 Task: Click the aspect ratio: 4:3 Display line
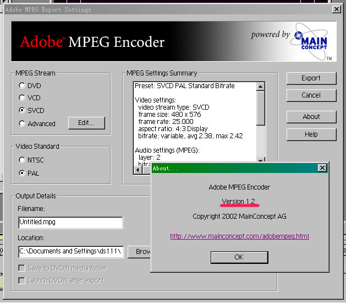pyautogui.click(x=173, y=128)
